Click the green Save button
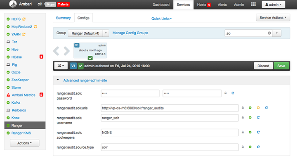This screenshot has width=297, height=159. tap(281, 66)
